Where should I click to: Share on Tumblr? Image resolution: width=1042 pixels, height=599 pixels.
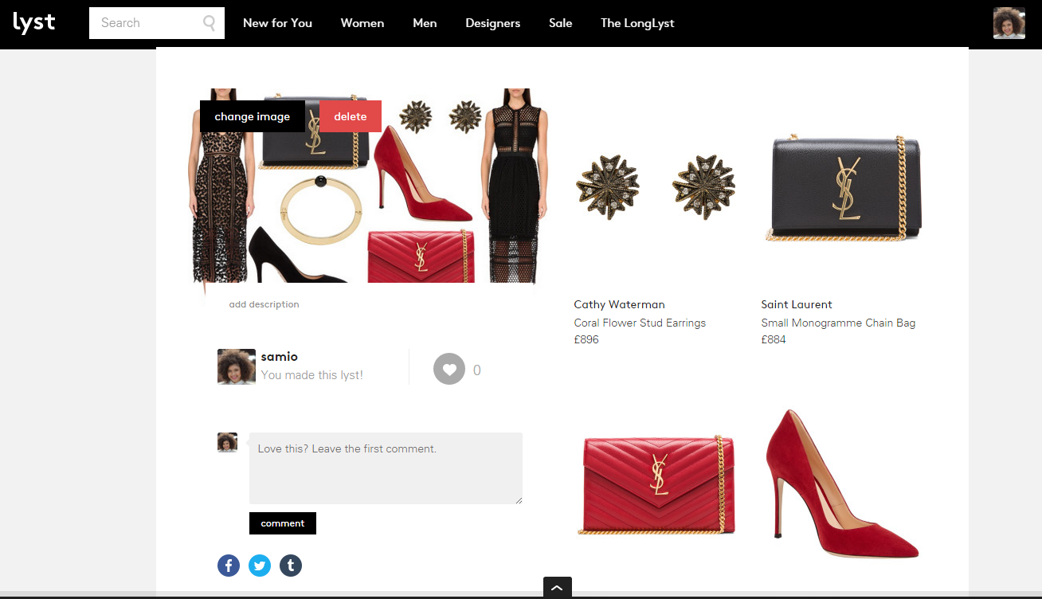click(291, 566)
